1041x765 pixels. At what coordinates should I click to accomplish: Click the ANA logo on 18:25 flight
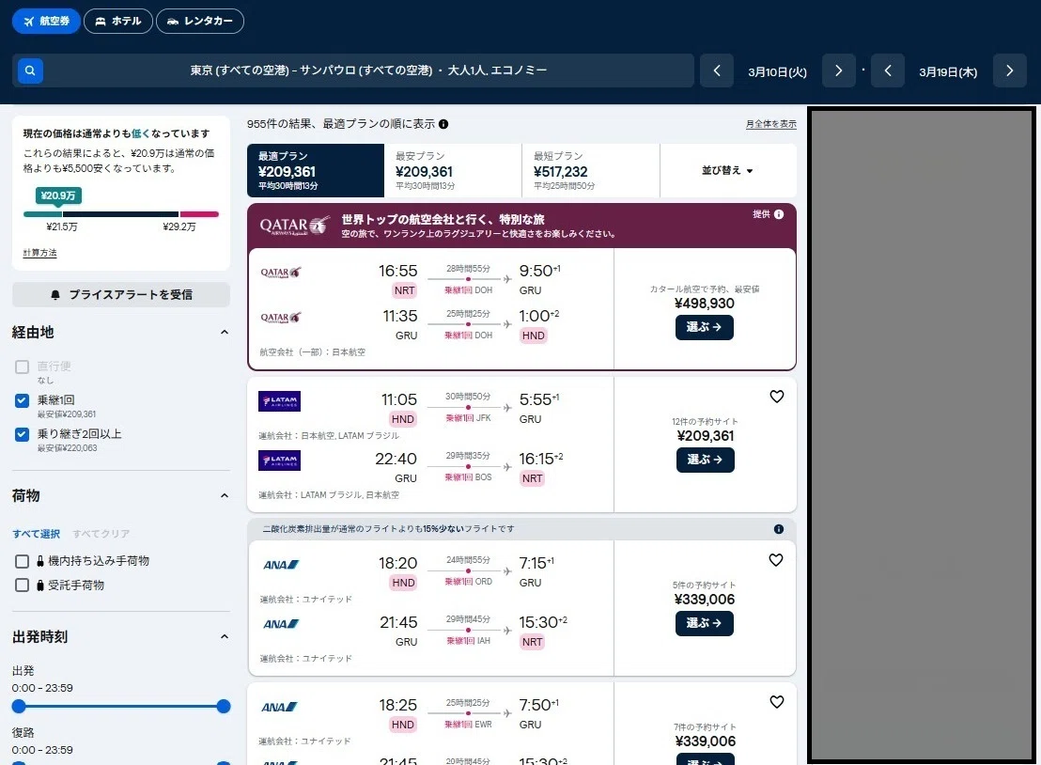279,708
